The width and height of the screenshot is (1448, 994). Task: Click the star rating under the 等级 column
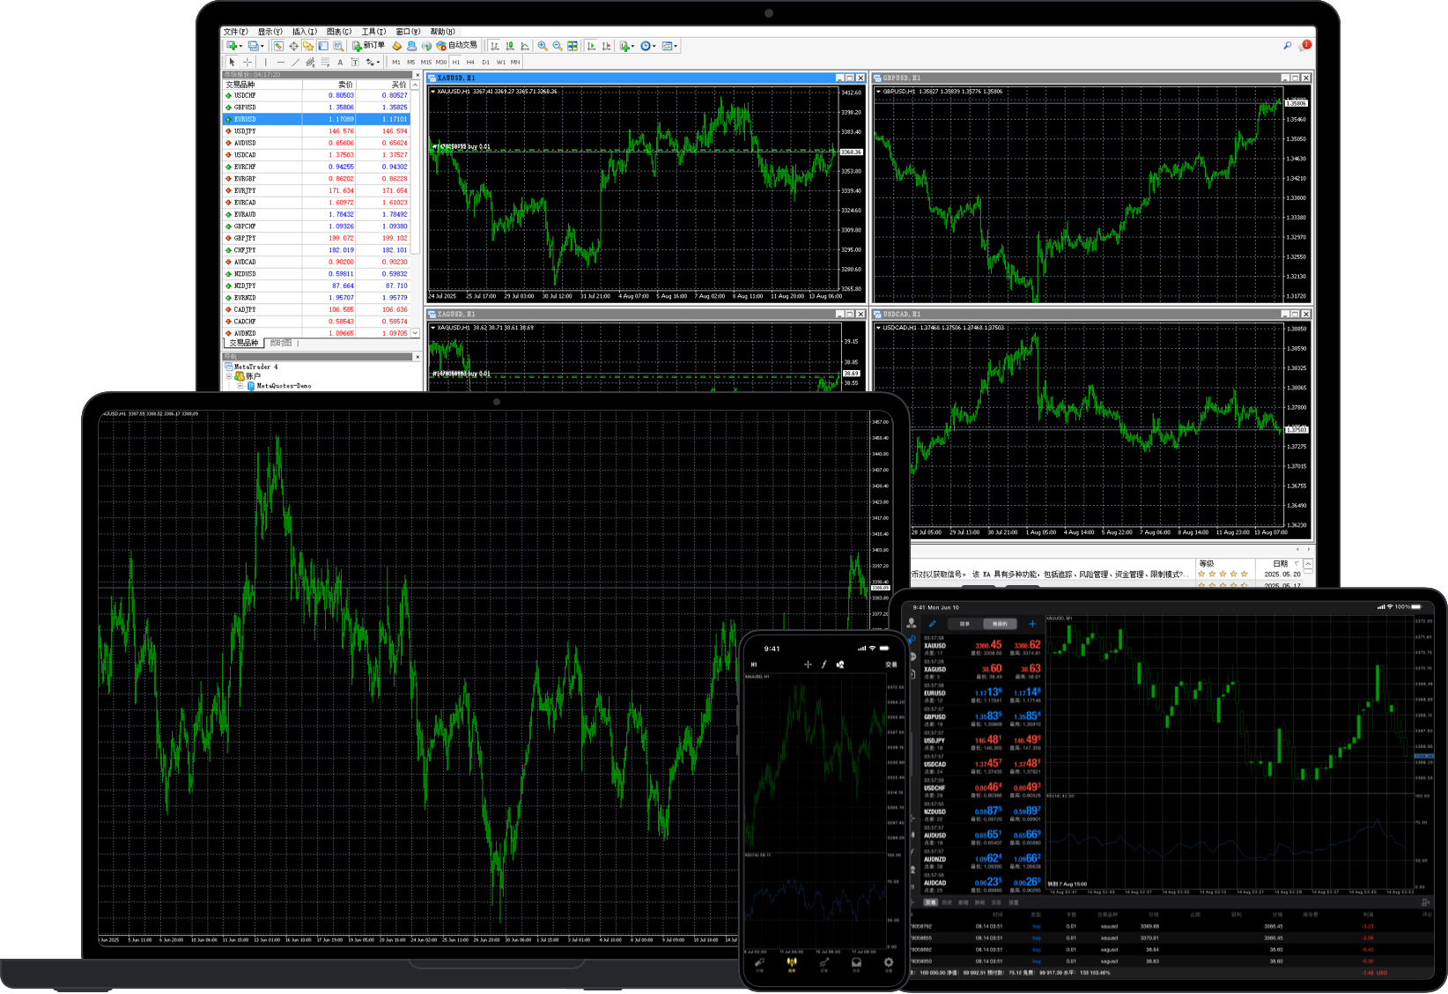(x=1223, y=573)
